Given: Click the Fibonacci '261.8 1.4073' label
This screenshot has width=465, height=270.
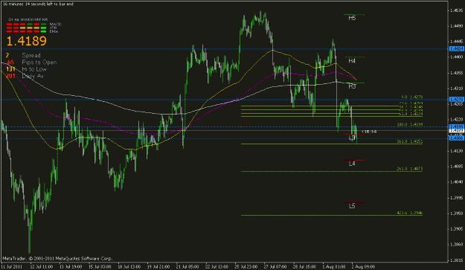Looking at the screenshot, I should click(410, 169).
